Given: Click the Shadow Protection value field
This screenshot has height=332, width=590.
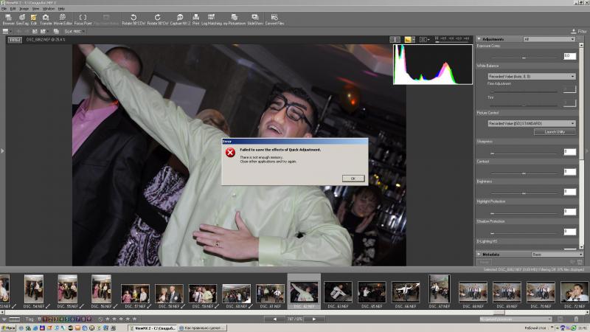Looking at the screenshot, I should 569,232.
